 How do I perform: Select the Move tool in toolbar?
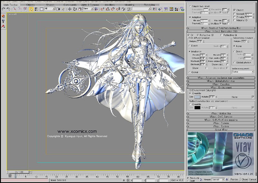70,9
